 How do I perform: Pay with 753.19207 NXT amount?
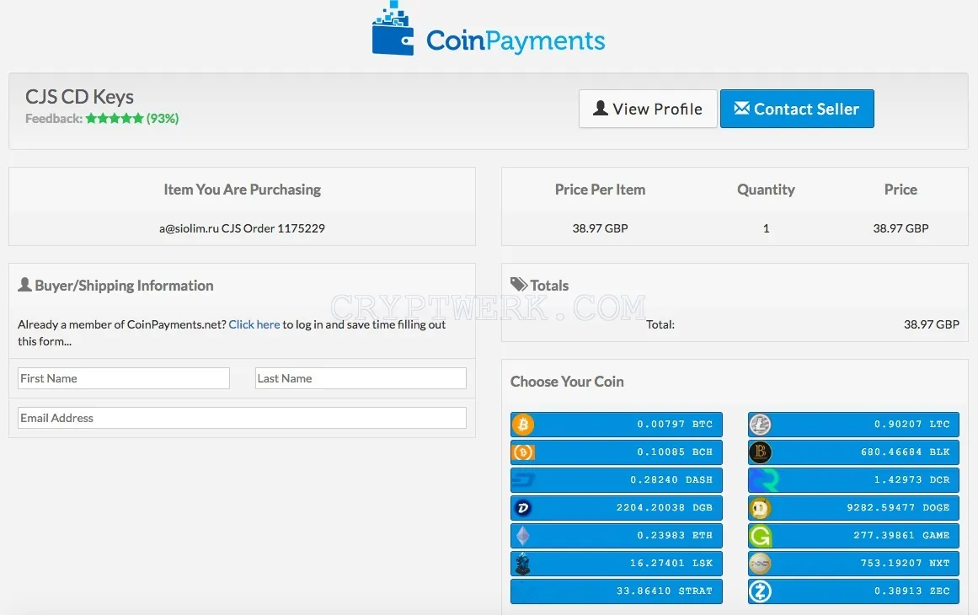point(853,564)
